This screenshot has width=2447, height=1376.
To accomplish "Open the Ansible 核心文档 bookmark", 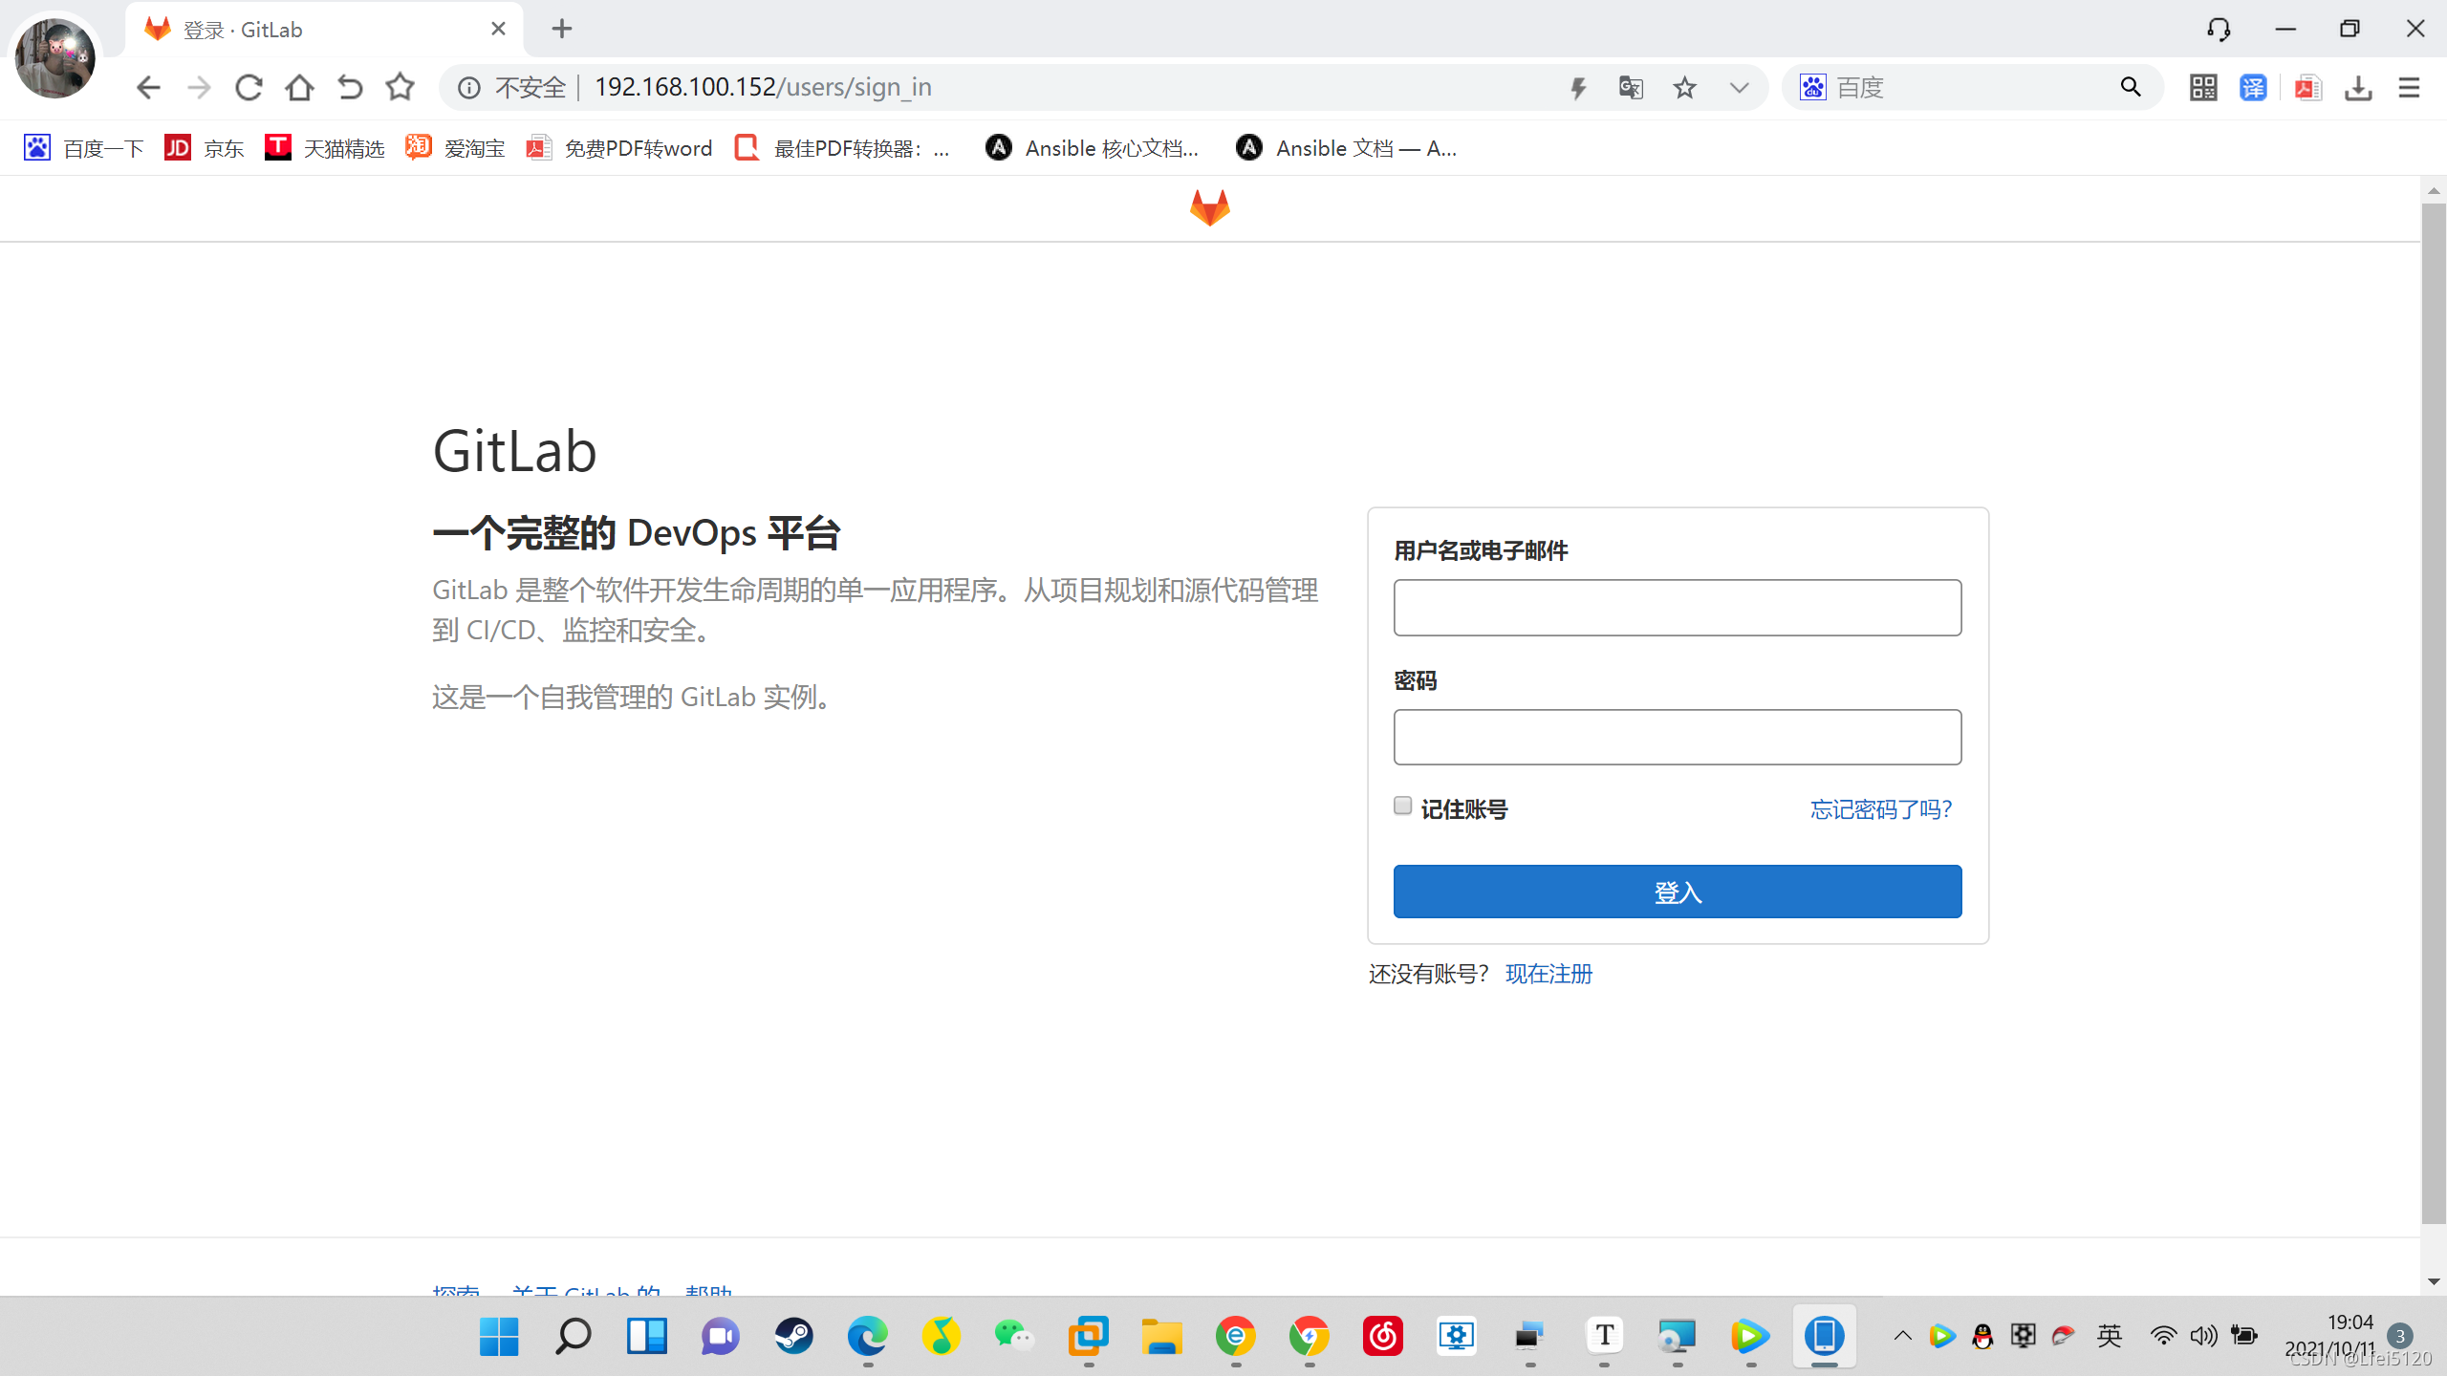I will click(1092, 148).
